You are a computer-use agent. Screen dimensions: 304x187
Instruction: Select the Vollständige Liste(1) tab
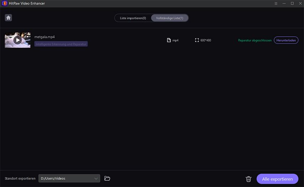tap(170, 18)
